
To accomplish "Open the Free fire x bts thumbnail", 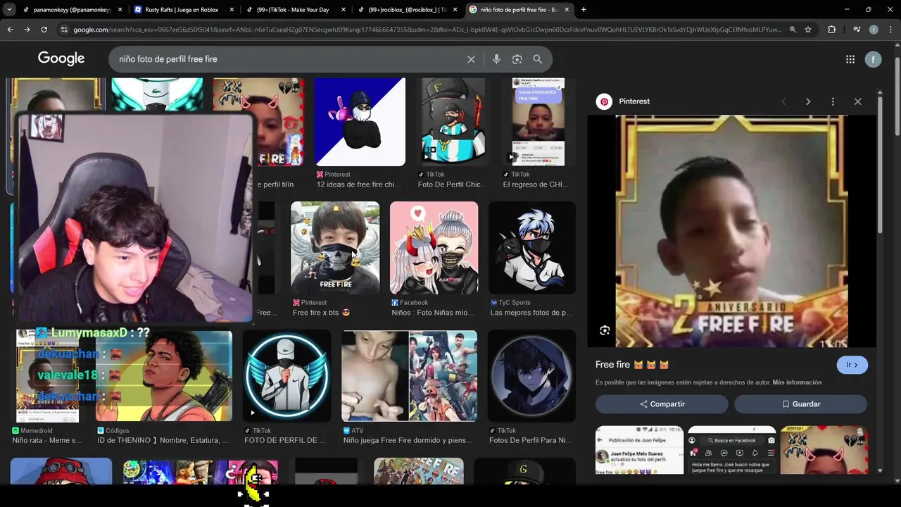I will 335,248.
